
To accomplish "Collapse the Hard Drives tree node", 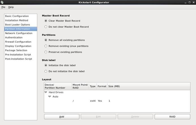I will coord(46,92).
